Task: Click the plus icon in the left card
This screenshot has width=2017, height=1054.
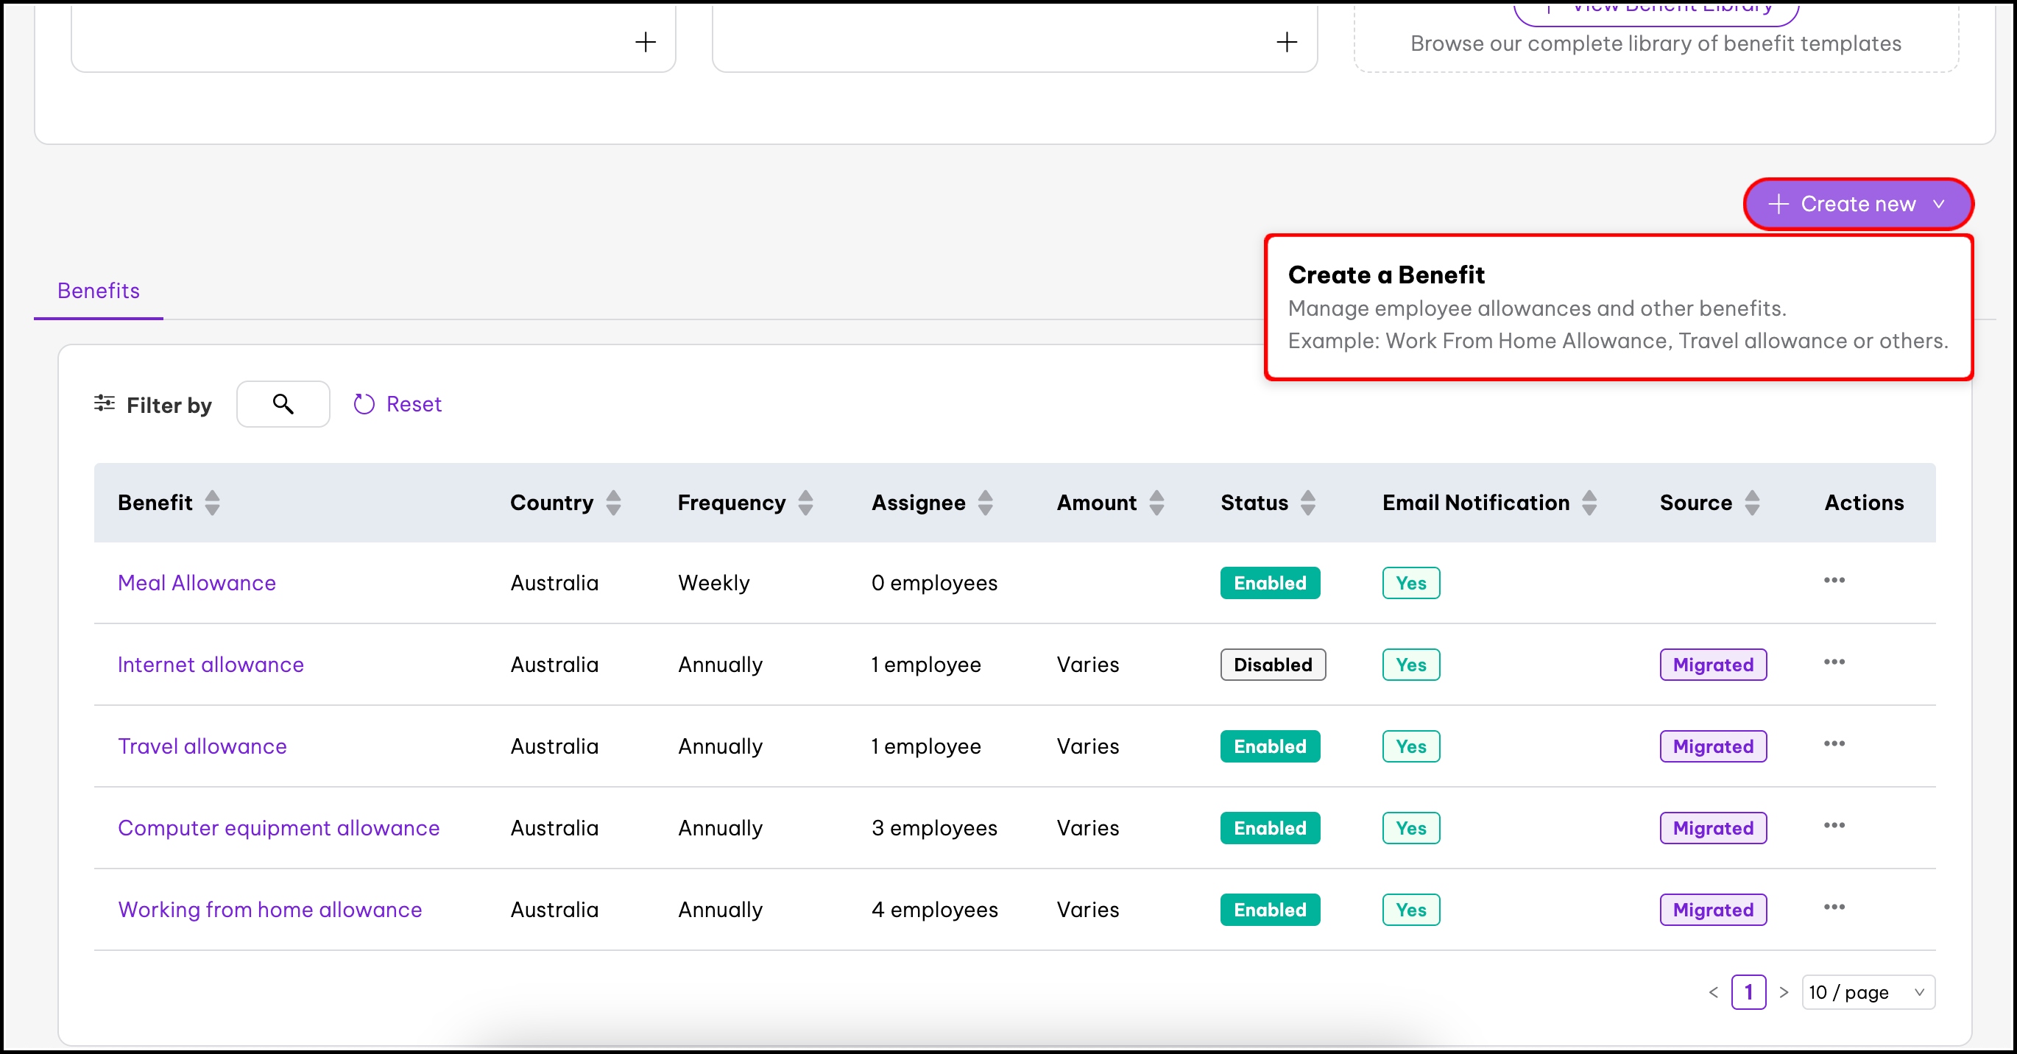Action: tap(645, 41)
